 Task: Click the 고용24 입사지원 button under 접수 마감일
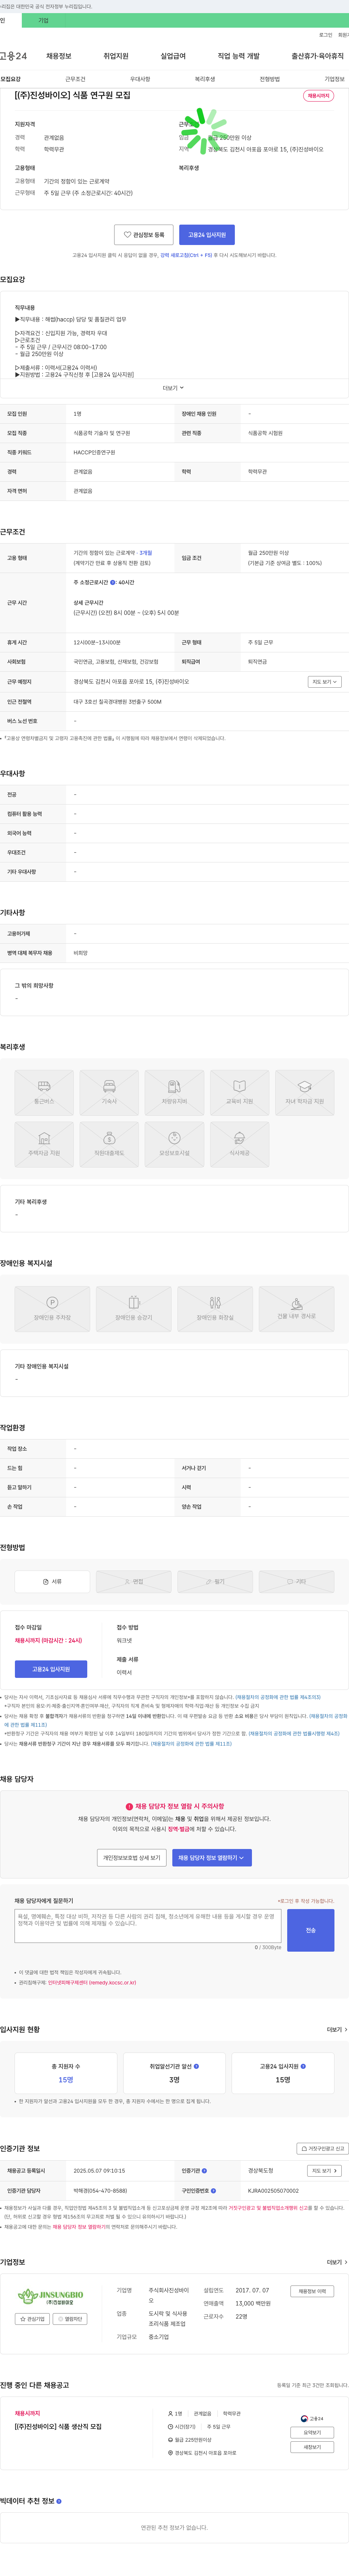pos(51,1669)
